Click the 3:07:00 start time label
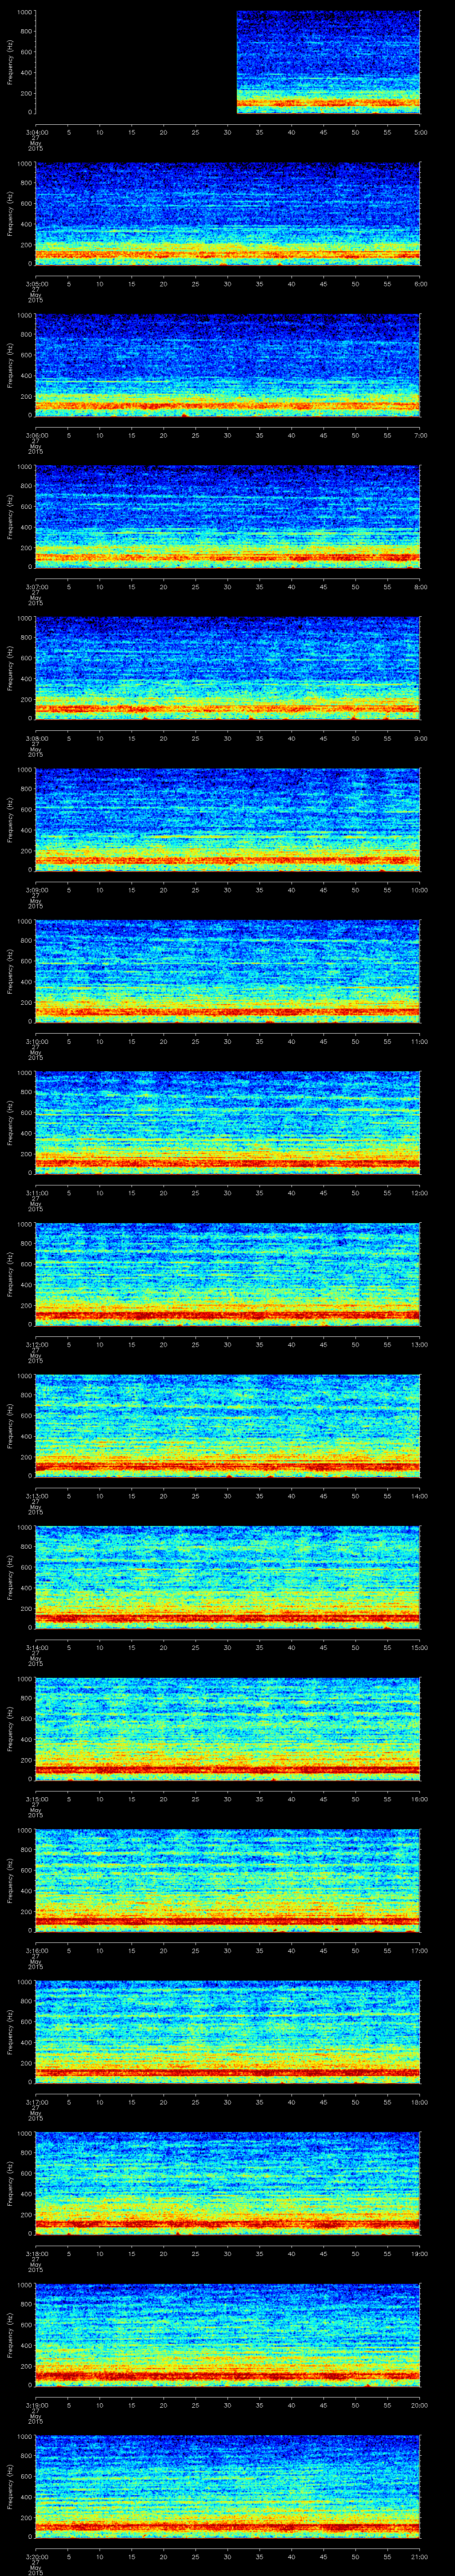Screen dimensions: 455x2576 pyautogui.click(x=36, y=587)
